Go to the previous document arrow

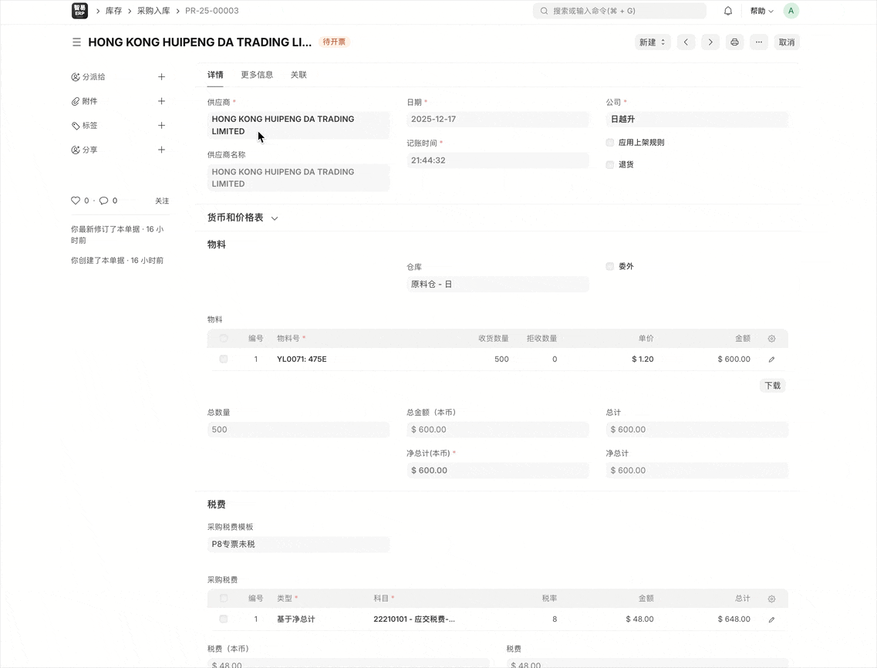tap(686, 42)
